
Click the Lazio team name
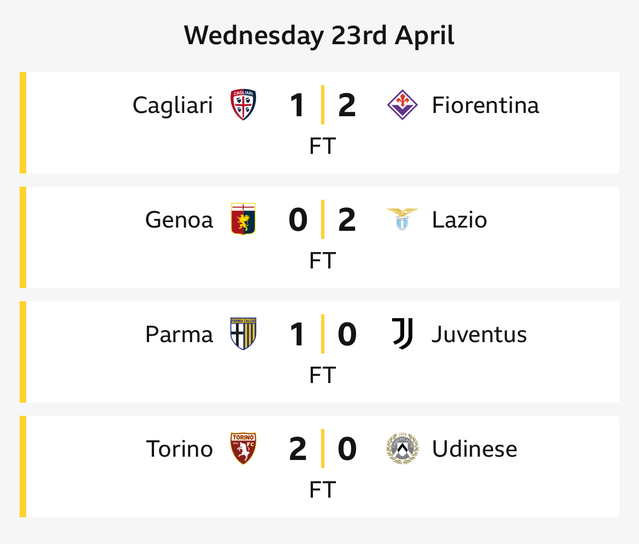[459, 220]
